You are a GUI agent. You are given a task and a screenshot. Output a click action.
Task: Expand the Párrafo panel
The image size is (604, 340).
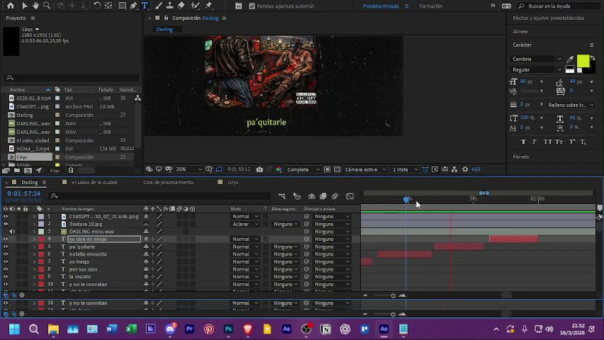pos(521,156)
